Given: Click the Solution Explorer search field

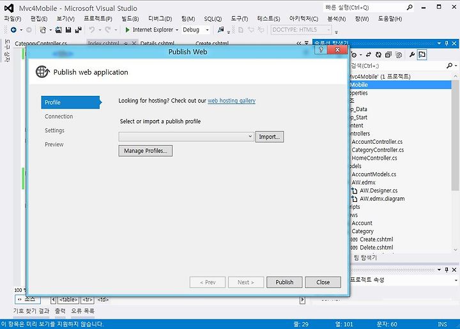Looking at the screenshot, I should point(397,66).
